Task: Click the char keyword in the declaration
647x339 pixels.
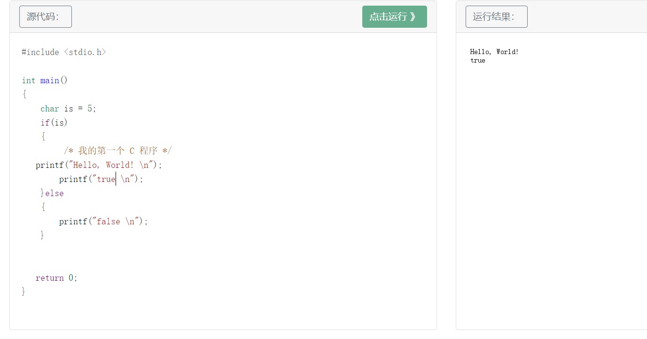Action: (x=50, y=109)
